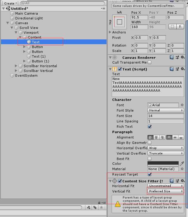This screenshot has width=188, height=217.
Task: Open the Horizontal Fit Unconstrained dropdown
Action: pos(166,186)
